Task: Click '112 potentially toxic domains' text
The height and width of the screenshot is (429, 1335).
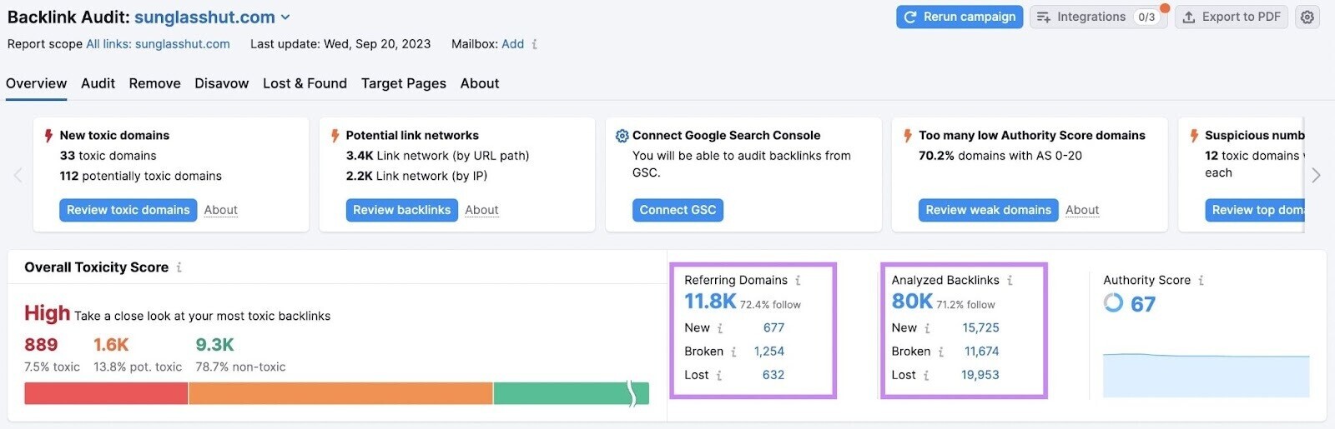Action: [x=140, y=176]
